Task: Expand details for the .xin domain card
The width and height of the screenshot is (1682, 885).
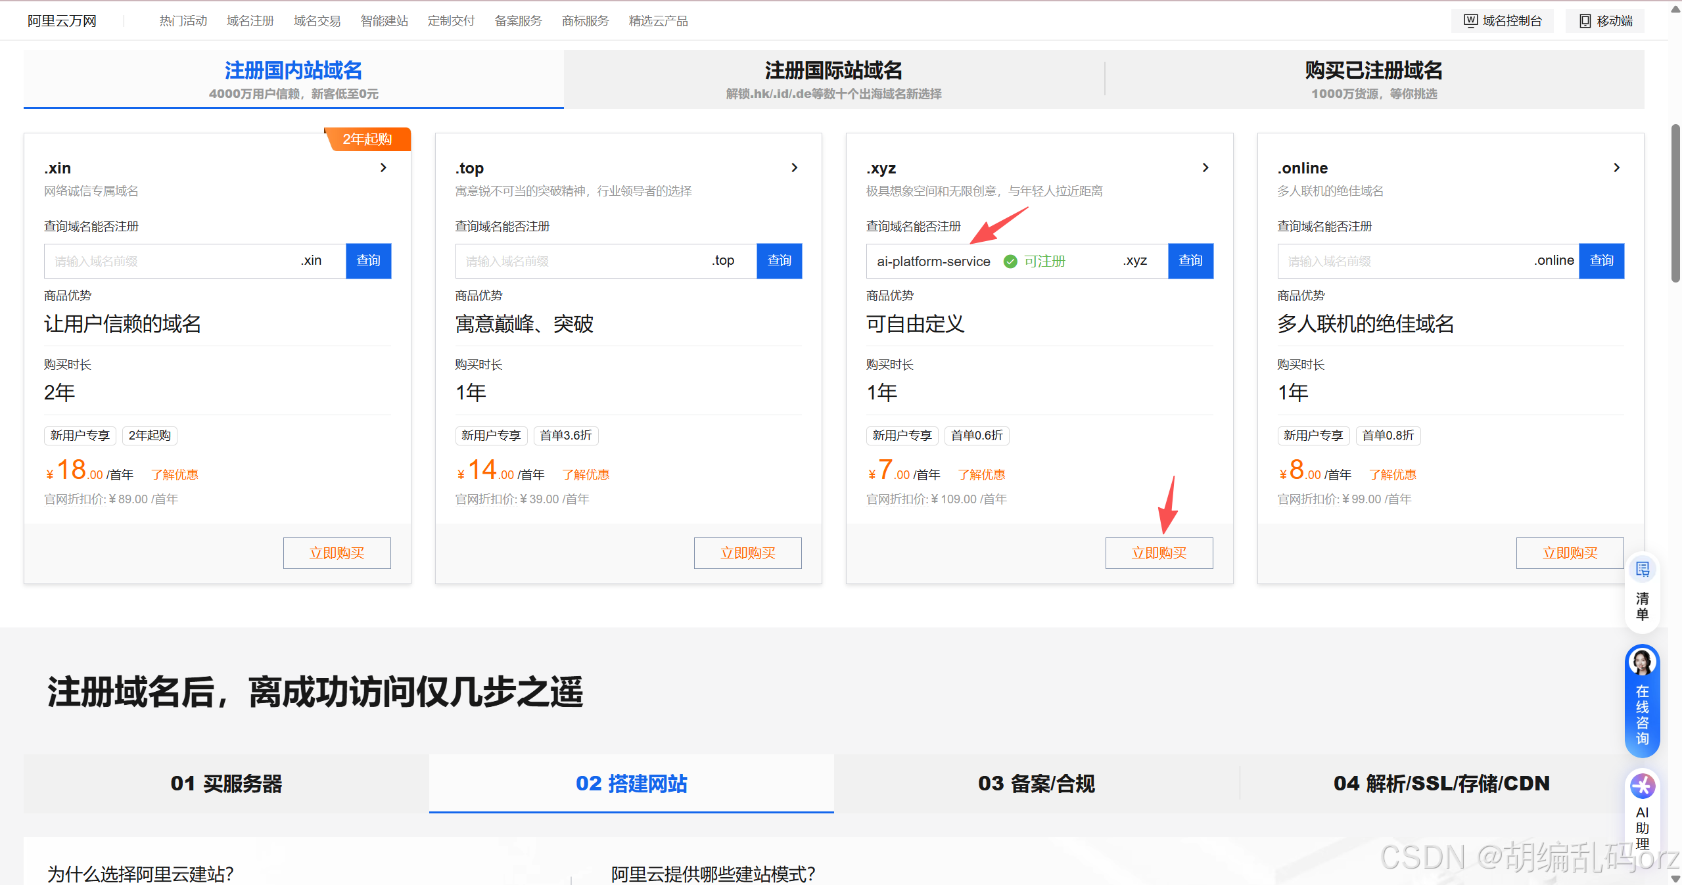Action: [383, 168]
